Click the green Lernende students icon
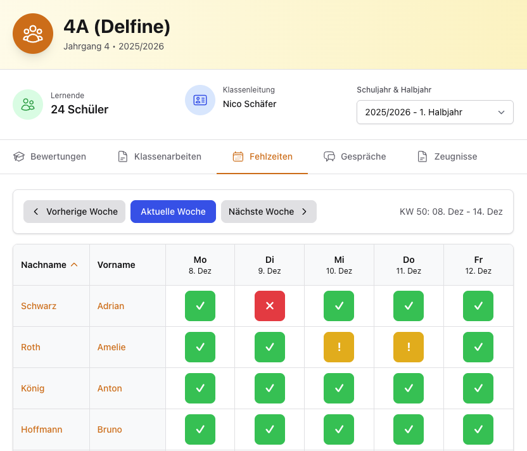Image resolution: width=527 pixels, height=451 pixels. pyautogui.click(x=28, y=104)
